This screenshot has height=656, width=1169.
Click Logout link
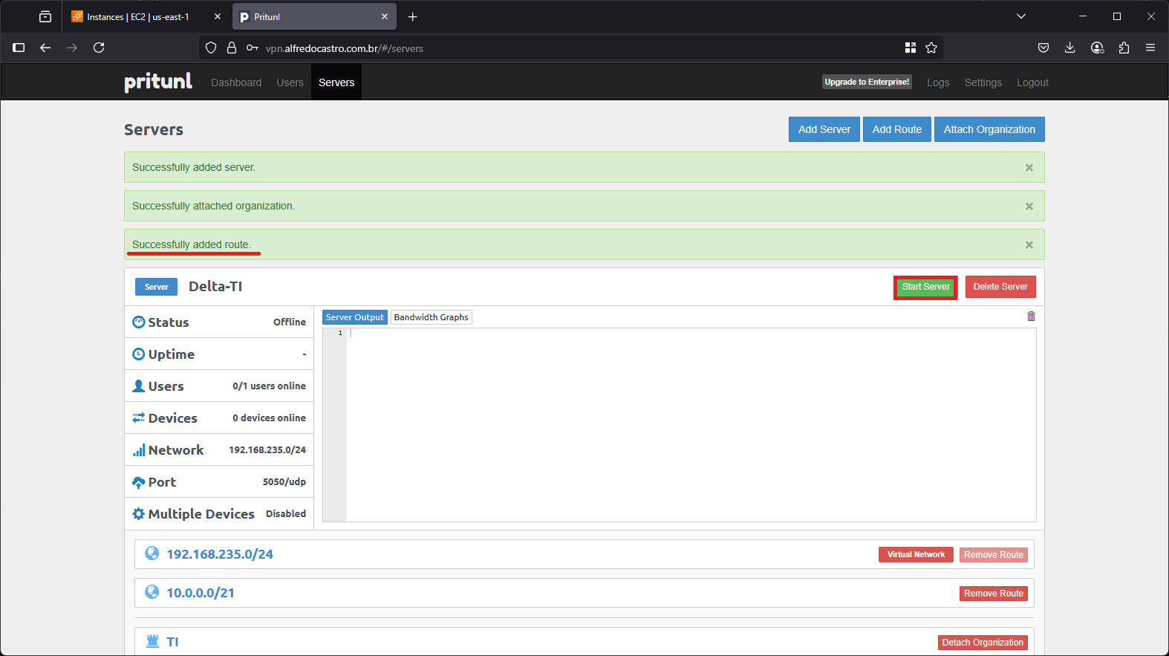point(1032,82)
